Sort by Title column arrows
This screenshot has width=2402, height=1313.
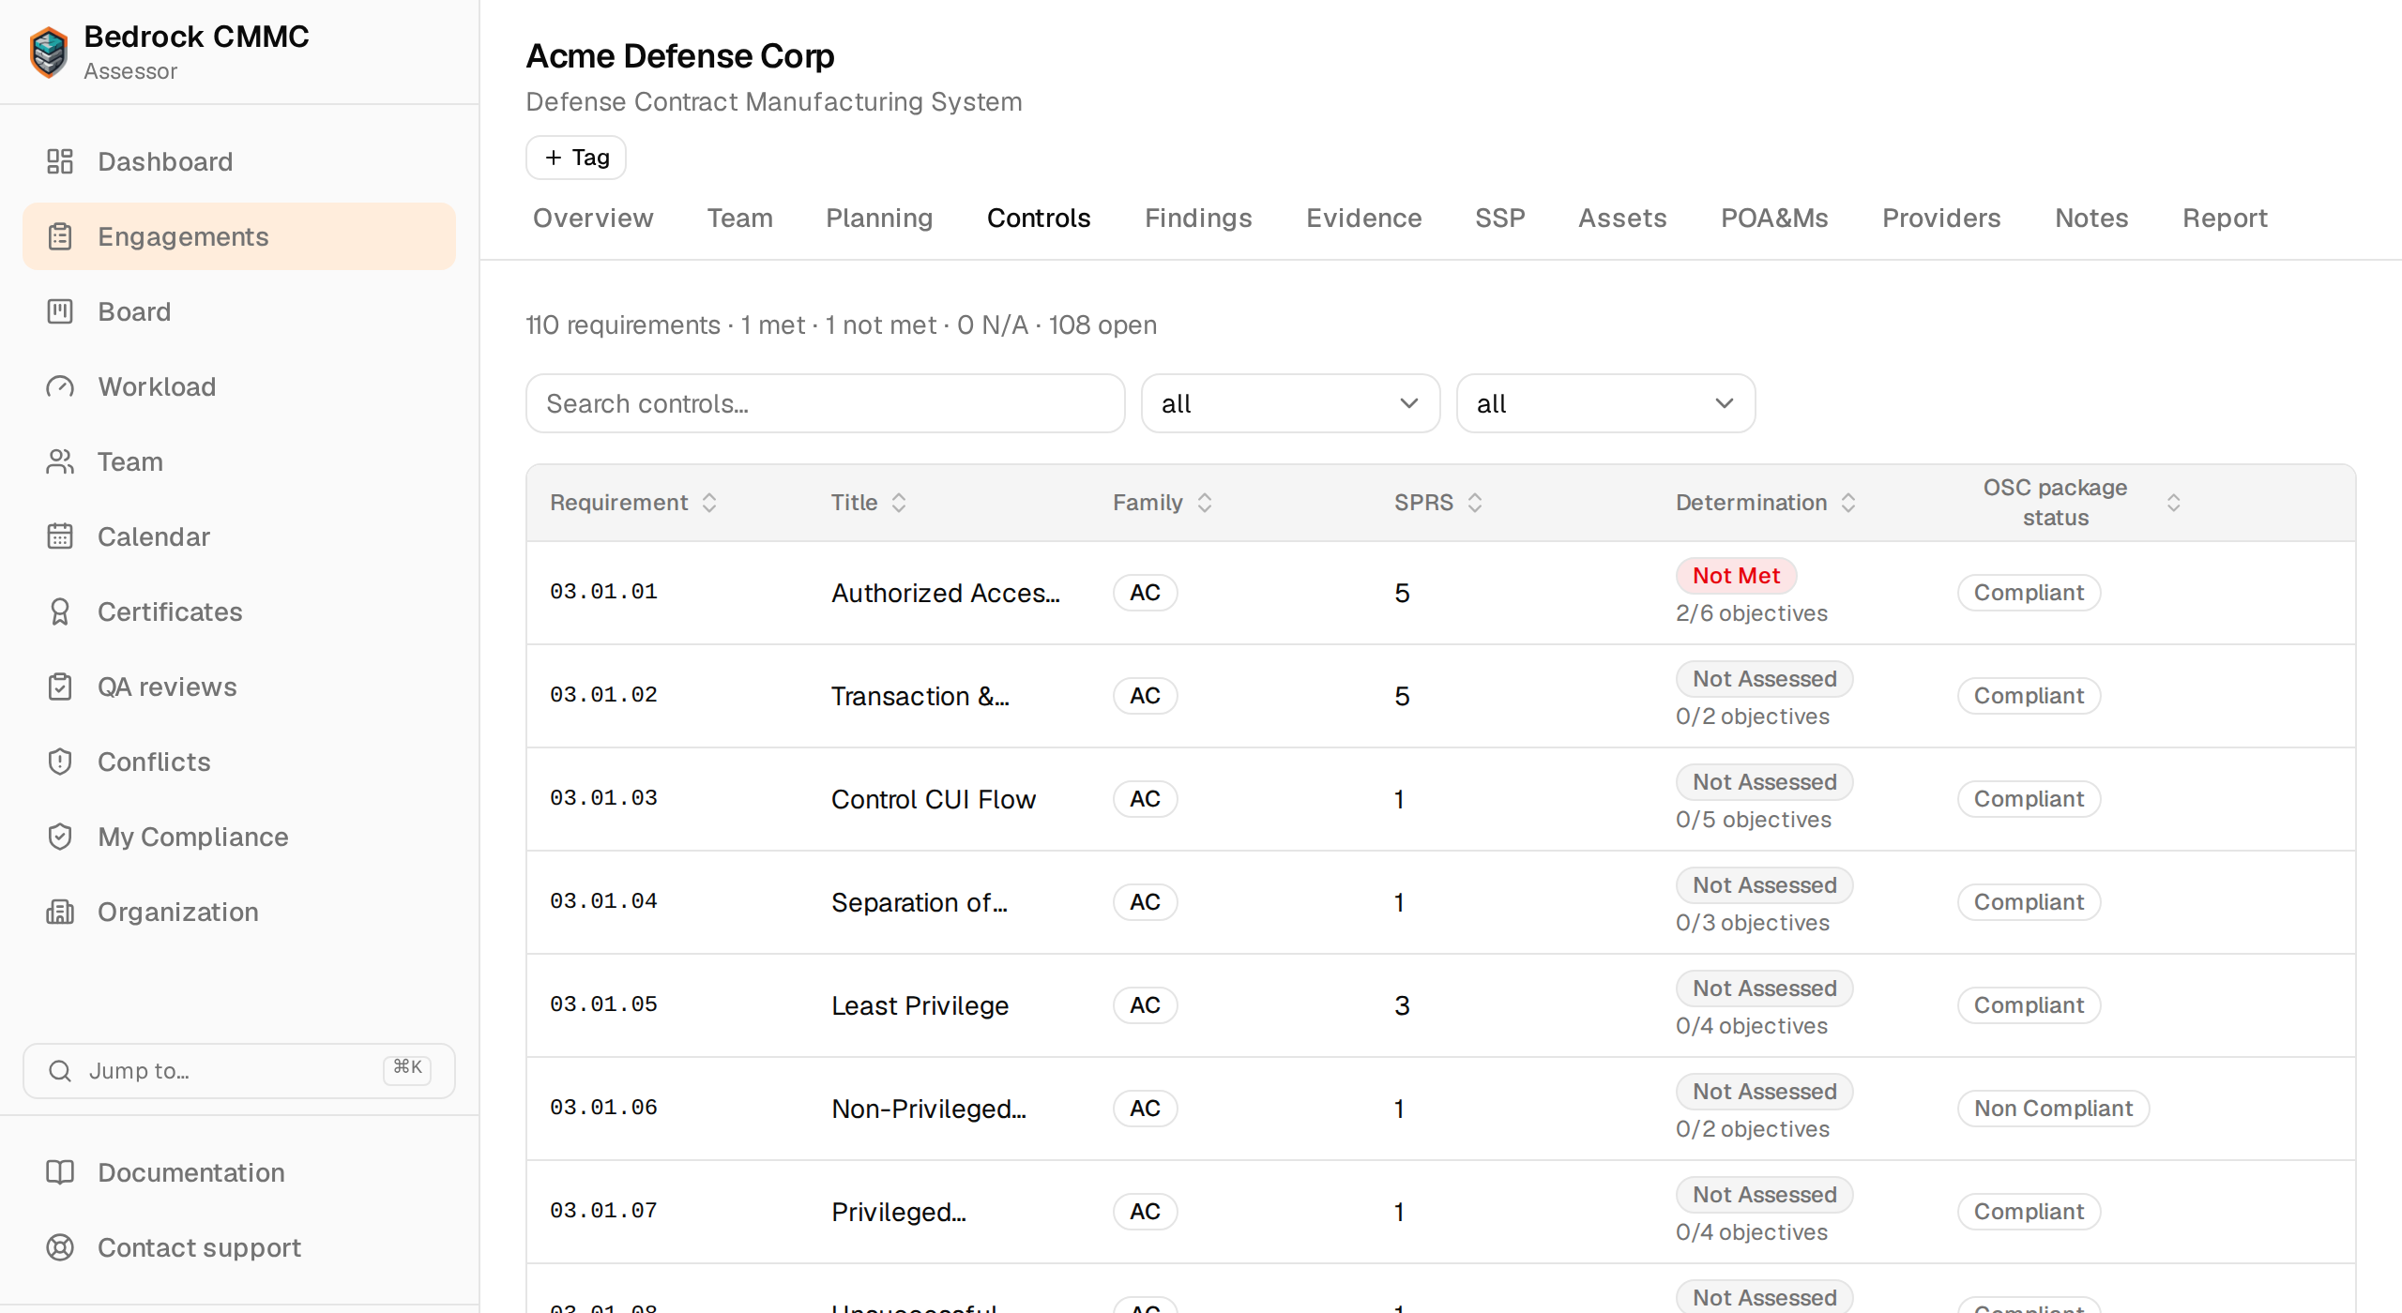click(x=899, y=503)
